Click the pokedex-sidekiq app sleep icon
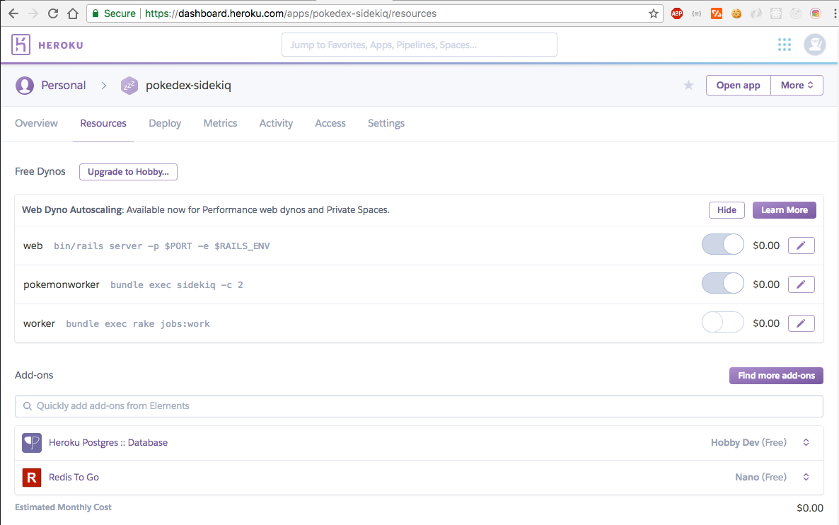Image resolution: width=839 pixels, height=525 pixels. (129, 85)
